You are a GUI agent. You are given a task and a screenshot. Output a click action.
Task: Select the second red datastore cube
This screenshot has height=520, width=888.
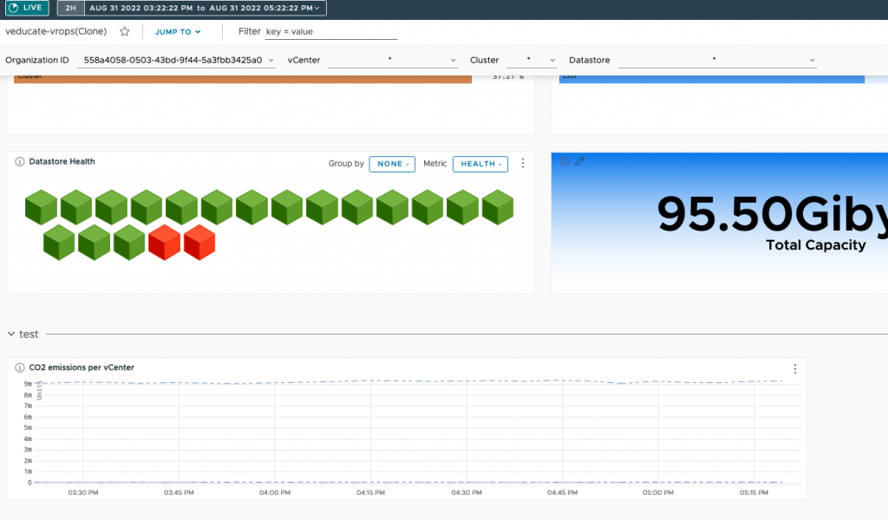[x=199, y=242]
